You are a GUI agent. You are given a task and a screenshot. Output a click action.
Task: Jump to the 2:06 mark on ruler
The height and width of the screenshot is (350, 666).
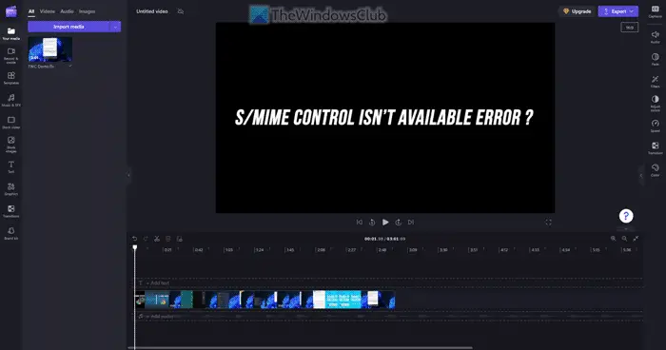[321, 250]
